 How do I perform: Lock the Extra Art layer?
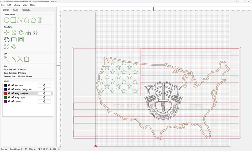coord(13,85)
